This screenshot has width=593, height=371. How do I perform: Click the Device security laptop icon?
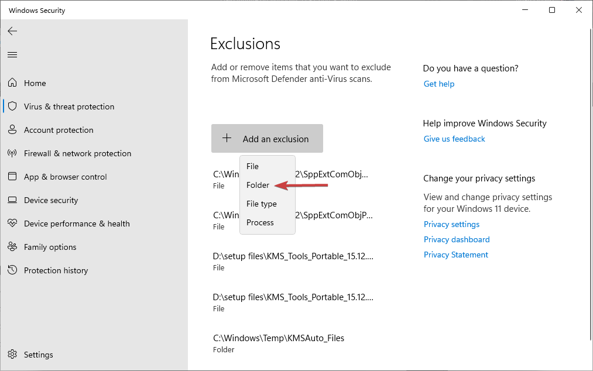pyautogui.click(x=12, y=200)
